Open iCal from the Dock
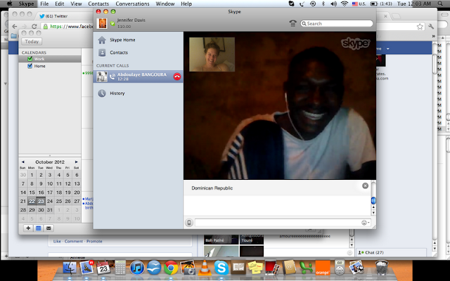This screenshot has width=450, height=281. coord(103,268)
